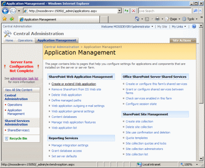Click the Live Search input field
The image size is (205, 168).
[x=165, y=11]
